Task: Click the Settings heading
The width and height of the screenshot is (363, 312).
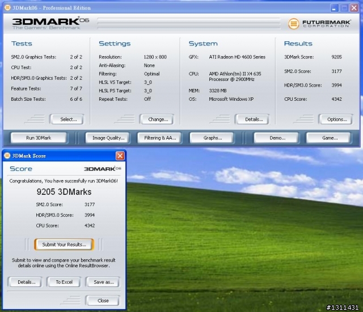Action: [115, 44]
